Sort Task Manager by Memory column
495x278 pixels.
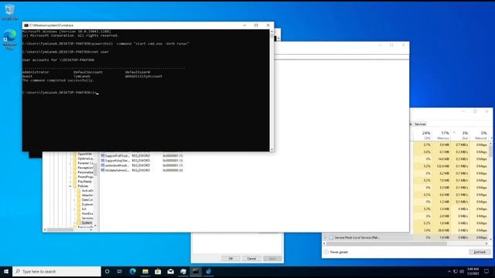pyautogui.click(x=442, y=136)
